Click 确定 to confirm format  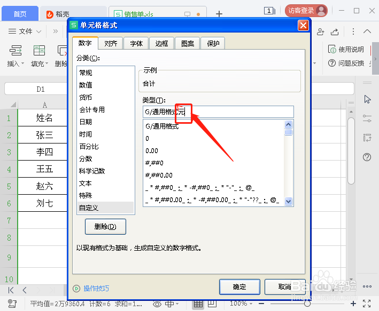(x=239, y=287)
